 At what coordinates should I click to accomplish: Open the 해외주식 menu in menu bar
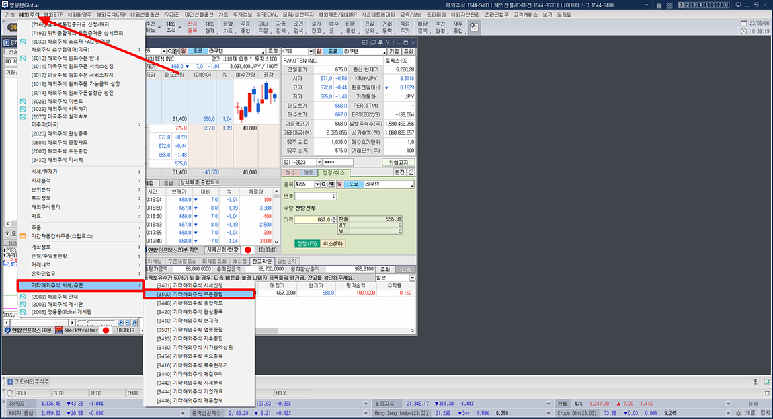[x=29, y=15]
